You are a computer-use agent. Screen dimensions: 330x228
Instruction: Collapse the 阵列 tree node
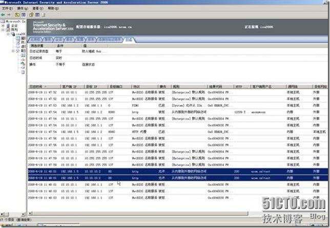pos(3,30)
